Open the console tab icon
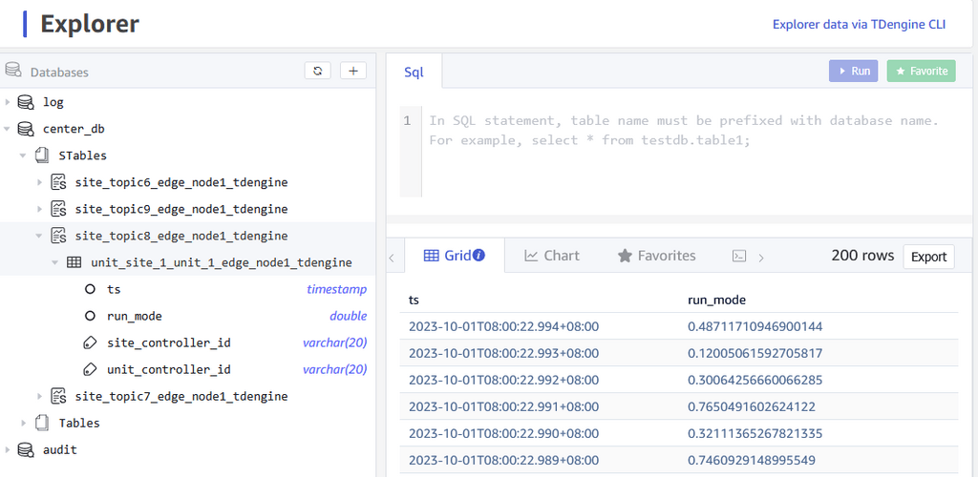 point(738,256)
